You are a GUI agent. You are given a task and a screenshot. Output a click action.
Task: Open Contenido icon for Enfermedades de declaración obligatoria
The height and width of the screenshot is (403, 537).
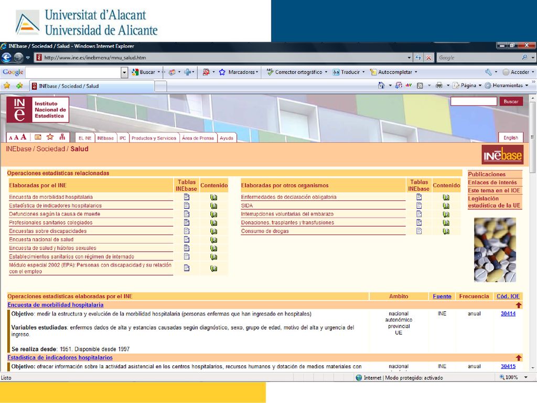(446, 197)
